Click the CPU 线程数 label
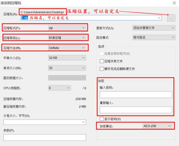The height and width of the screenshot is (146, 179). click(12, 88)
